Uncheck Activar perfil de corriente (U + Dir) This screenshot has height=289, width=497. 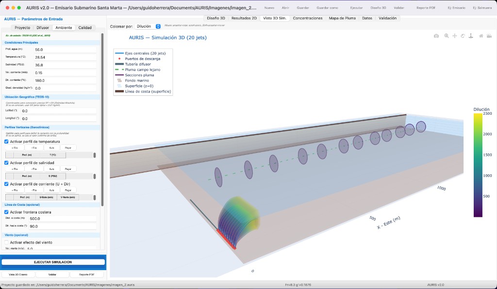coord(6,184)
